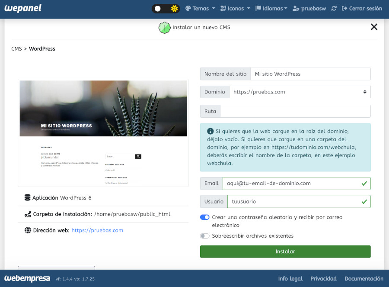Viewport: 389px width, 287px height.
Task: Open the Temas dropdown menu
Action: point(200,9)
